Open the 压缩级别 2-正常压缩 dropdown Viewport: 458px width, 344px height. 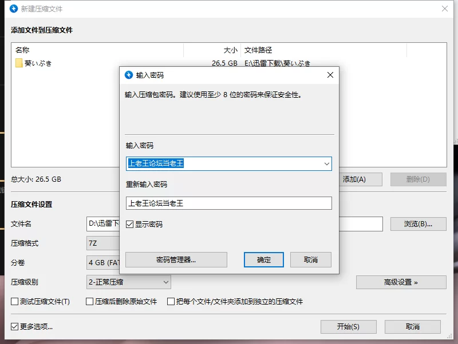[128, 282]
